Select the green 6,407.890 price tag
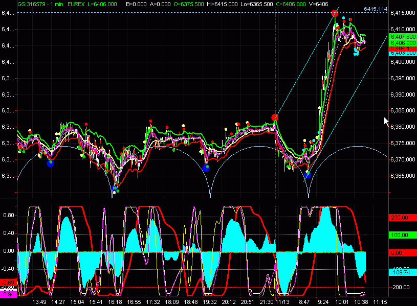This screenshot has height=306, width=417. pyautogui.click(x=403, y=37)
